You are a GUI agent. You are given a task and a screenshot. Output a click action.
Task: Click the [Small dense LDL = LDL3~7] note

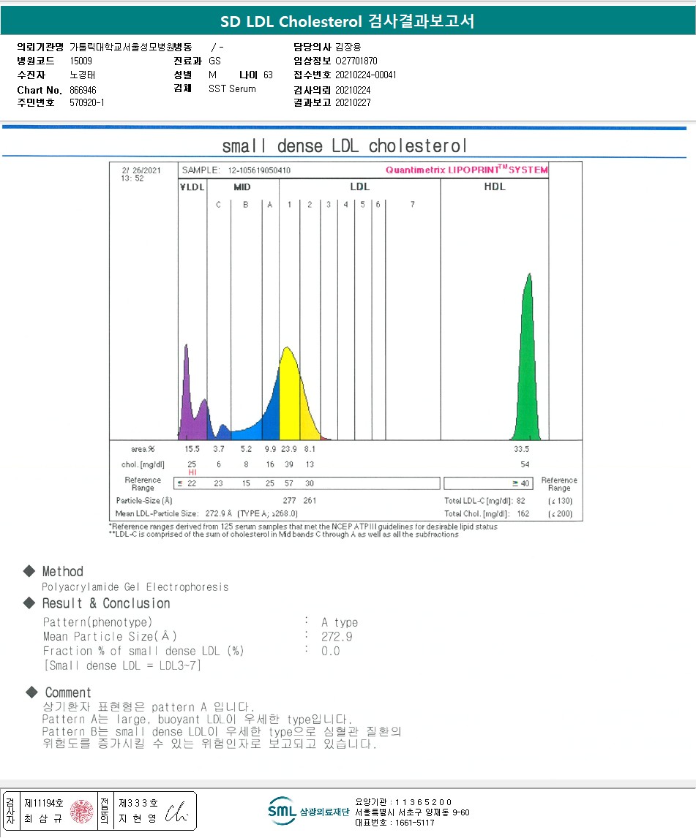[x=122, y=665]
